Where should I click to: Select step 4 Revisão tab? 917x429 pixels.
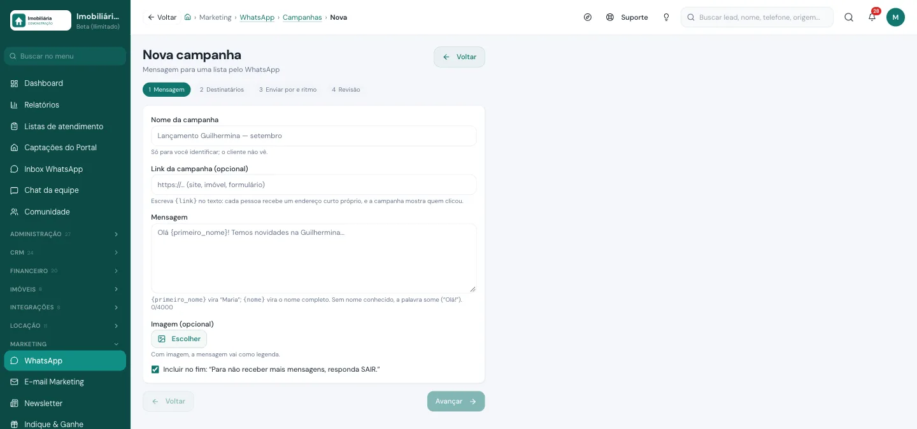(x=346, y=90)
